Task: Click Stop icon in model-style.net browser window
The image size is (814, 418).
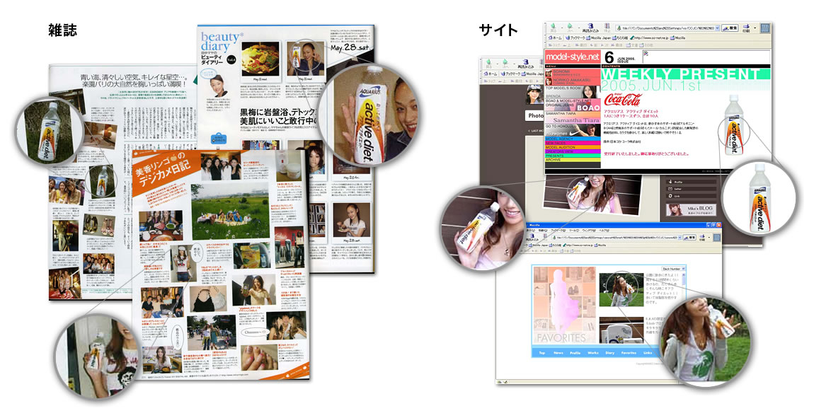Action: pyautogui.click(x=607, y=28)
